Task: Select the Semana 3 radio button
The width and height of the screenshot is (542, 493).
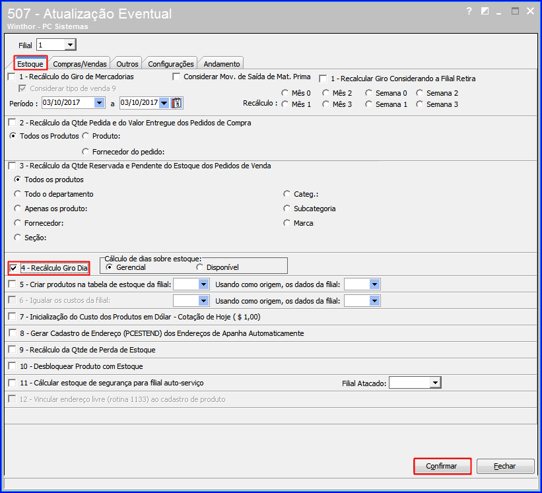Action: click(419, 104)
